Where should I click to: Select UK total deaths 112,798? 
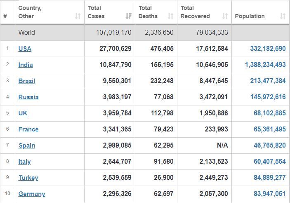click(162, 113)
